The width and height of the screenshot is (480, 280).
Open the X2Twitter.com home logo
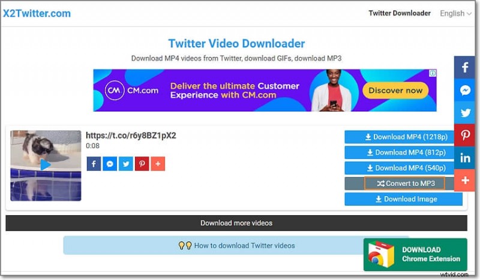(x=37, y=13)
